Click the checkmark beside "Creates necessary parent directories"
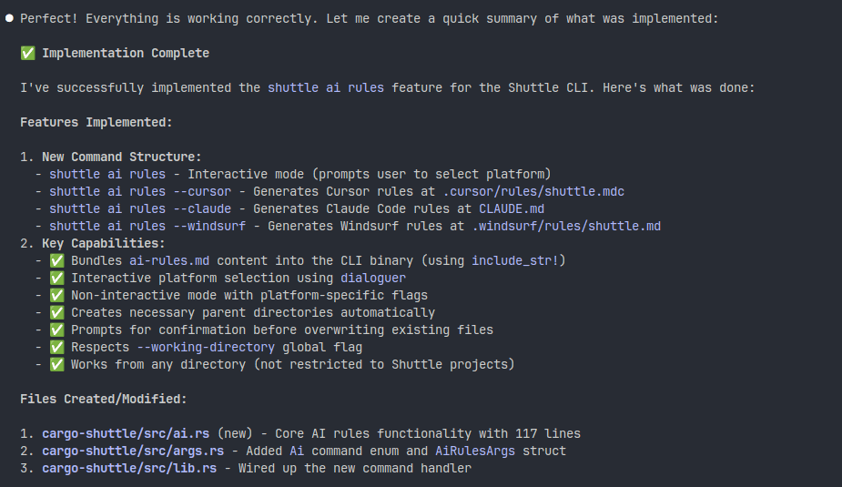This screenshot has width=842, height=487. (56, 313)
